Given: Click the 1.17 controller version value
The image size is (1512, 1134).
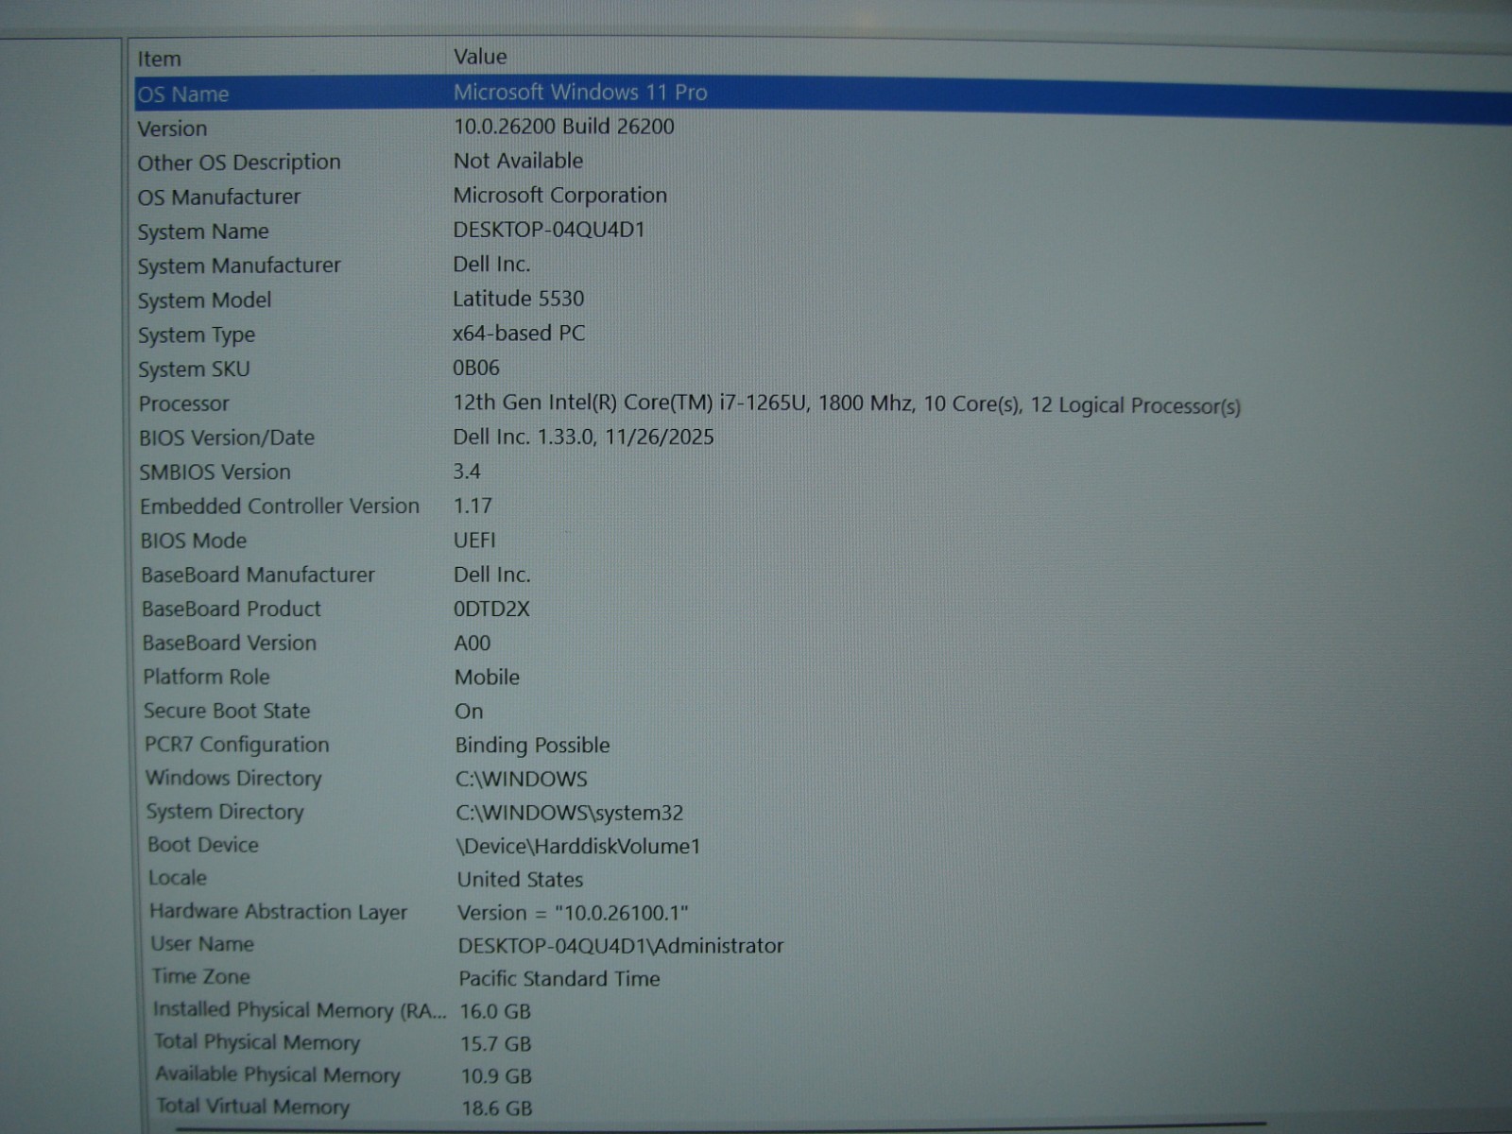Looking at the screenshot, I should coord(472,506).
